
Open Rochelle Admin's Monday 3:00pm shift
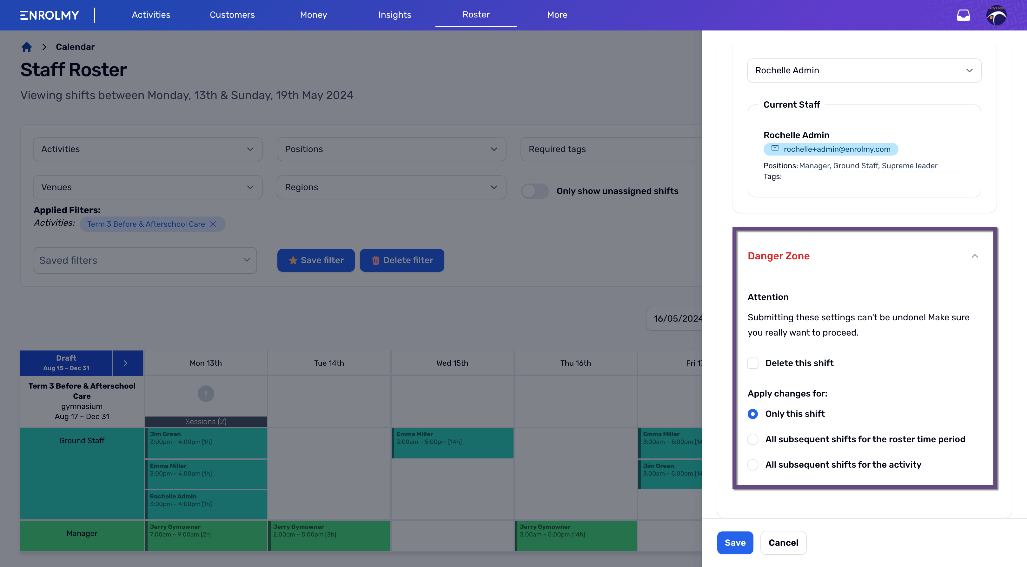206,504
